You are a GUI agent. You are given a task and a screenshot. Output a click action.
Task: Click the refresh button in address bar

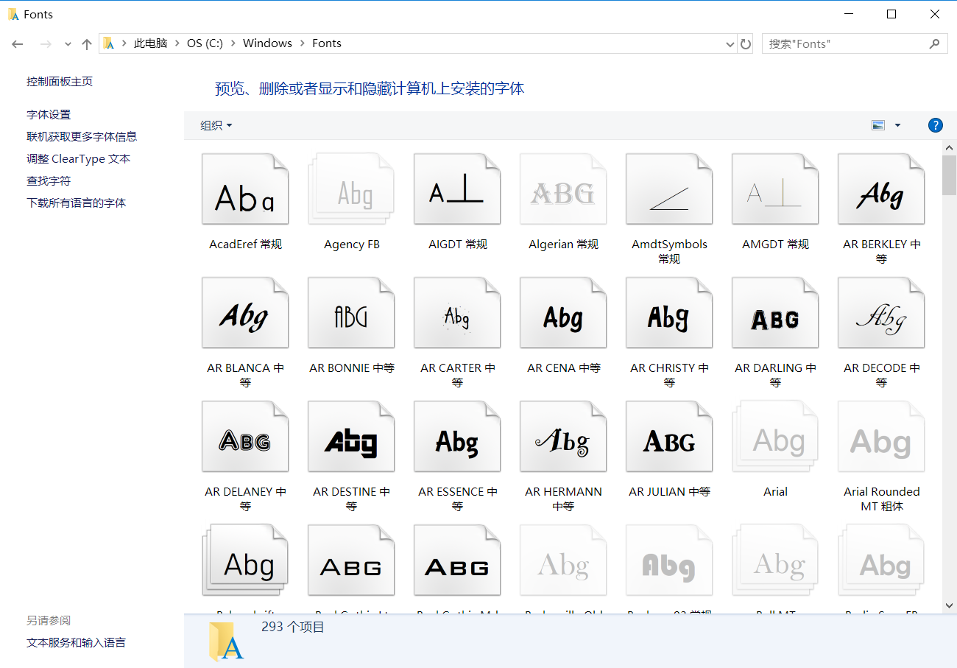tap(746, 44)
